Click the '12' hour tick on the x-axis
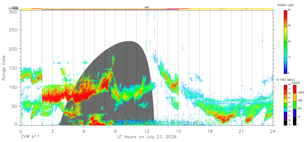This screenshot has width=307, height=142. point(147,131)
